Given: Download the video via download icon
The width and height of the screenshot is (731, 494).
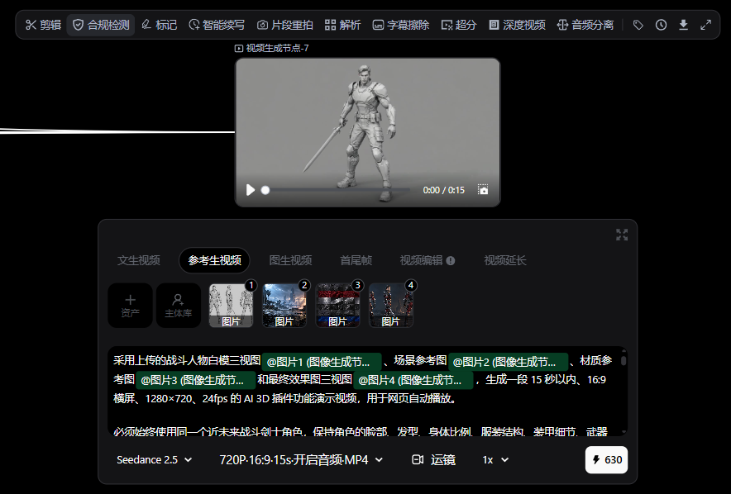Looking at the screenshot, I should point(683,25).
